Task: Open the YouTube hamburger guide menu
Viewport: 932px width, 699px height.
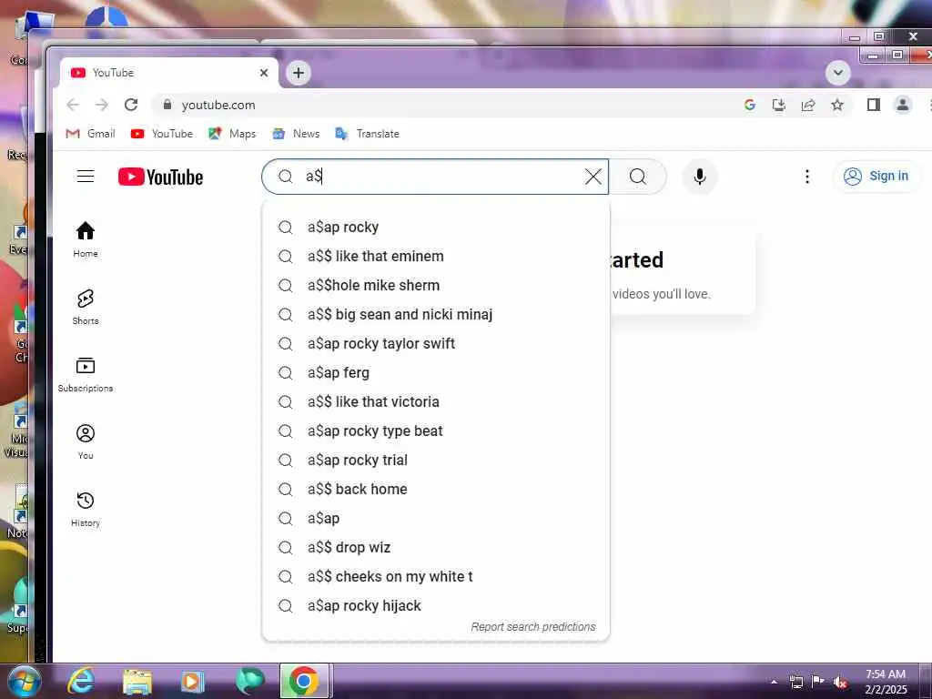Action: tap(86, 177)
